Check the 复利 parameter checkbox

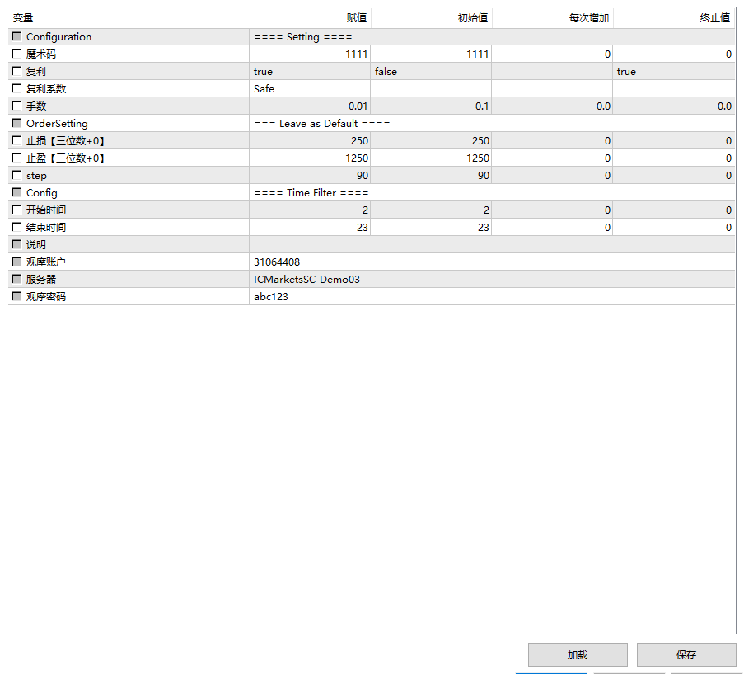tap(16, 71)
